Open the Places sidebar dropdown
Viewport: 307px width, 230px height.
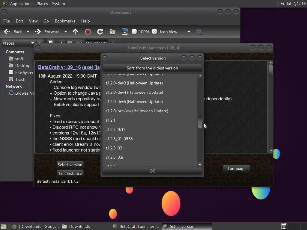pos(18,43)
